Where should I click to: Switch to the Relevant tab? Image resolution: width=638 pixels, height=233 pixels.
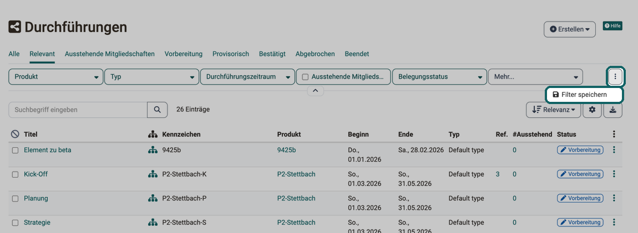pos(42,54)
